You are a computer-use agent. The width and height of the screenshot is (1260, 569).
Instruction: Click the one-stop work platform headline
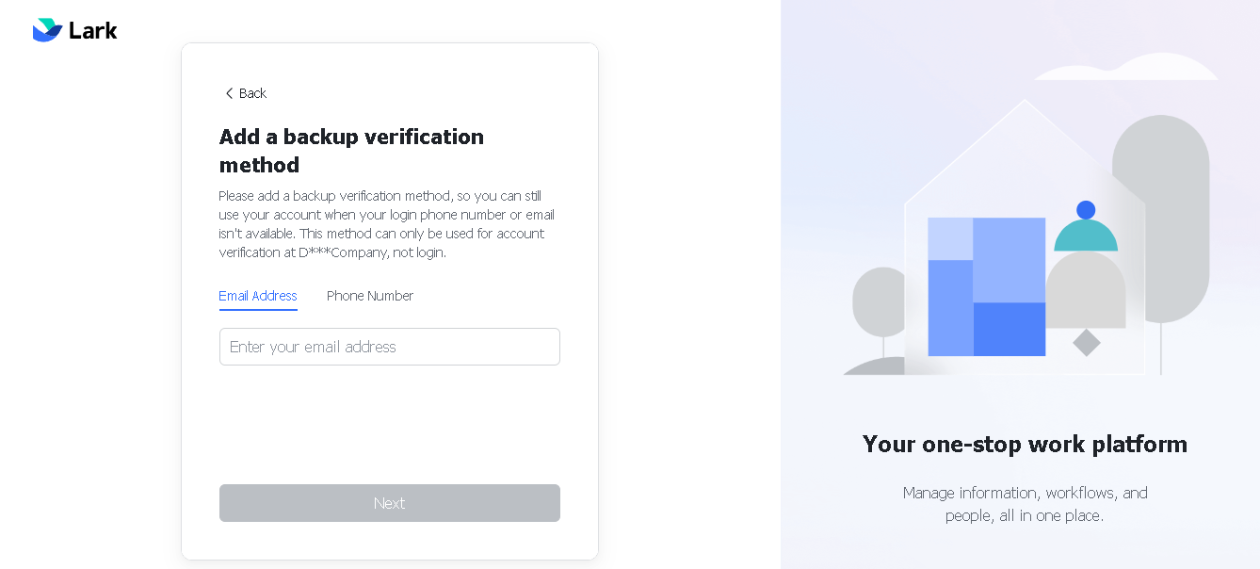(x=1025, y=444)
